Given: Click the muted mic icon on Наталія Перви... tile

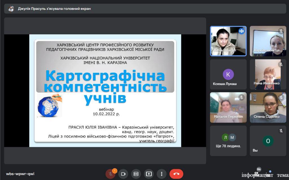Looking at the screenshot, I should pos(242,97).
